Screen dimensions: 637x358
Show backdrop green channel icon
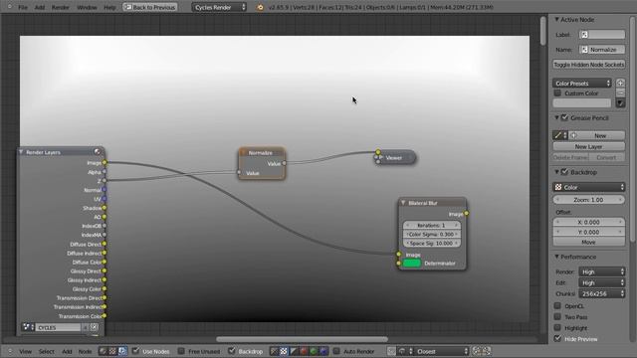(314, 351)
